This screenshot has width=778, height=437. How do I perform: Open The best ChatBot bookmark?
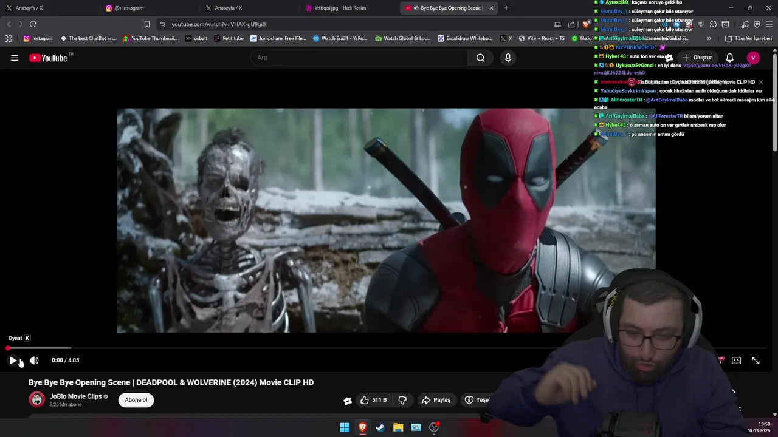coord(88,38)
